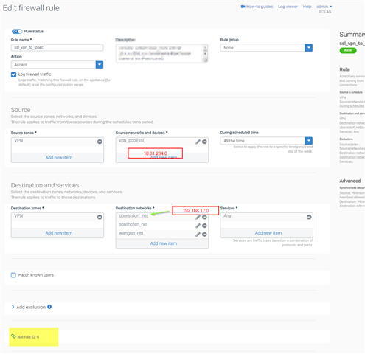Click the How-to guides video icon
The width and height of the screenshot is (365, 354).
tap(243, 7)
